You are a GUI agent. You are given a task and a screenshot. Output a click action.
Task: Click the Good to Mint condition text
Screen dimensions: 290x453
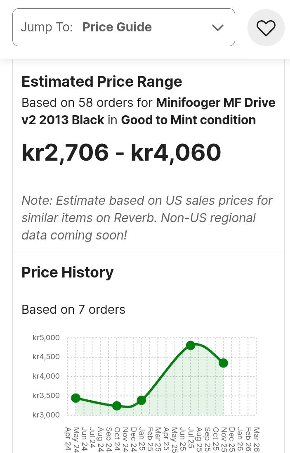tap(188, 120)
